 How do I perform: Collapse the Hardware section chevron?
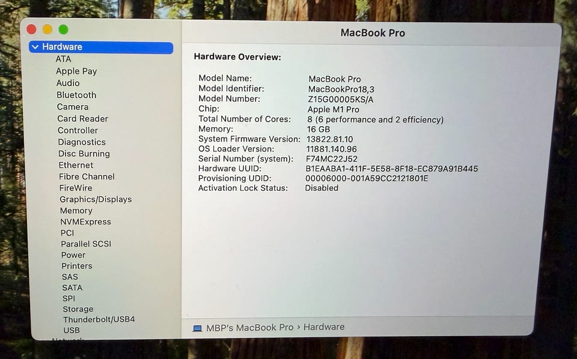pos(35,47)
